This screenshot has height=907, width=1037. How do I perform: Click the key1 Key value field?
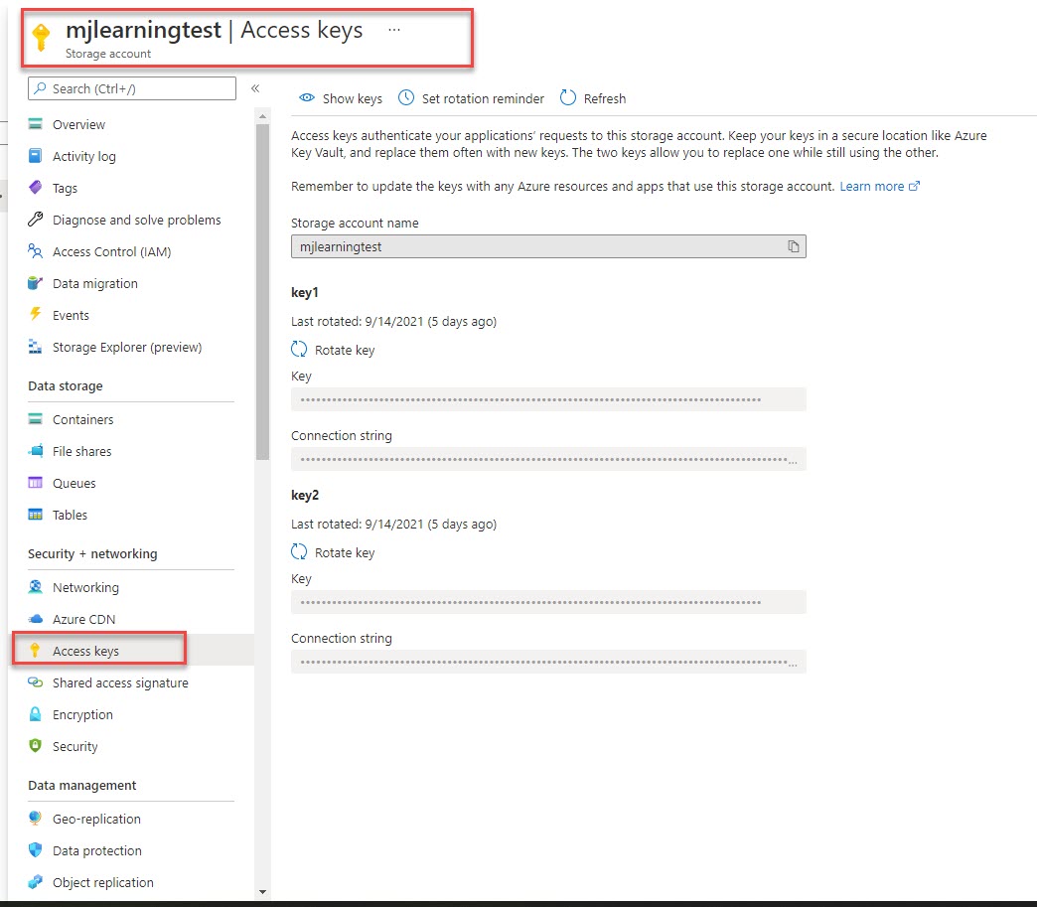(x=548, y=399)
